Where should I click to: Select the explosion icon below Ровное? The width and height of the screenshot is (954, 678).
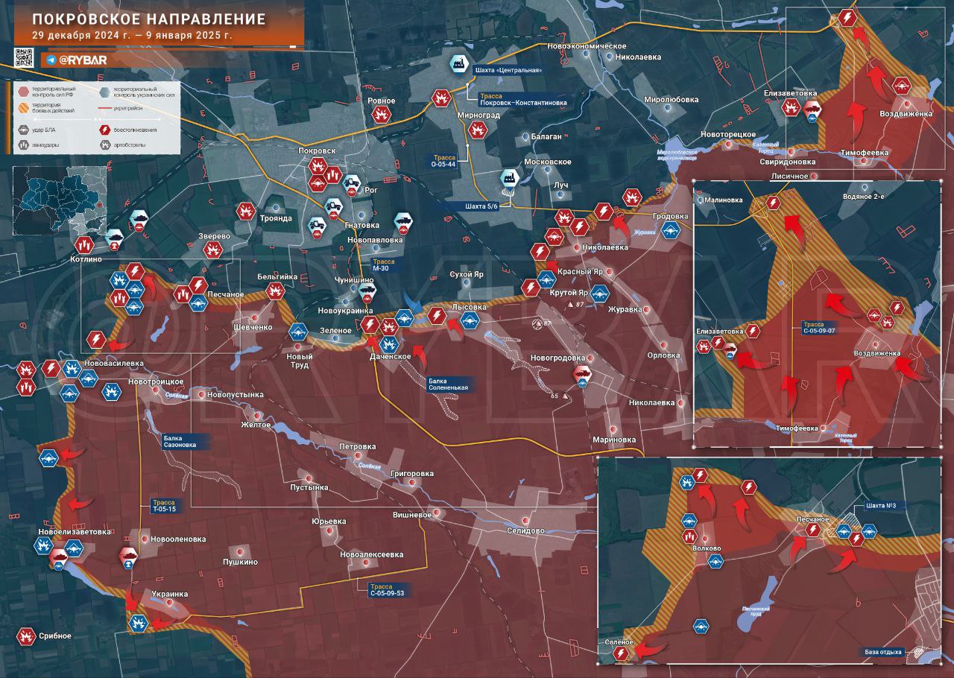pyautogui.click(x=382, y=115)
